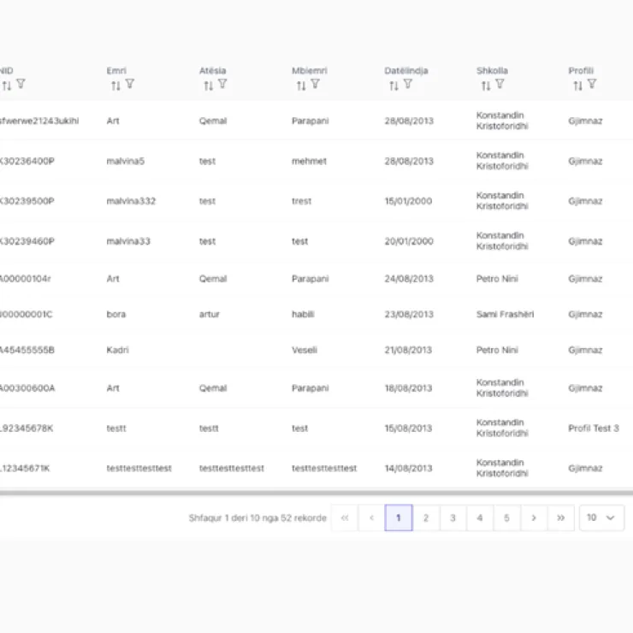Open rows-per-page dropdown showing 10
Image resolution: width=633 pixels, height=633 pixels.
(x=601, y=518)
